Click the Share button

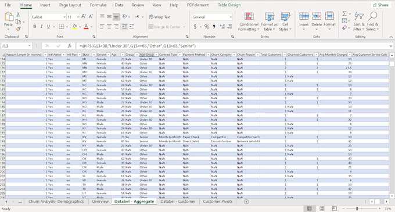380,5
